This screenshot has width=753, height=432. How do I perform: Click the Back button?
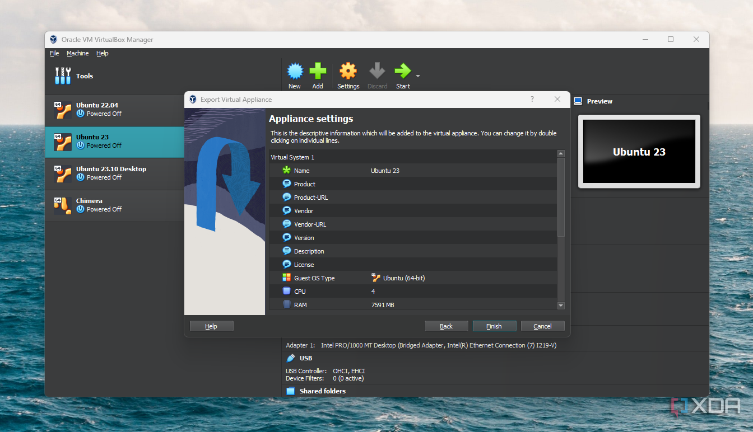[446, 326]
